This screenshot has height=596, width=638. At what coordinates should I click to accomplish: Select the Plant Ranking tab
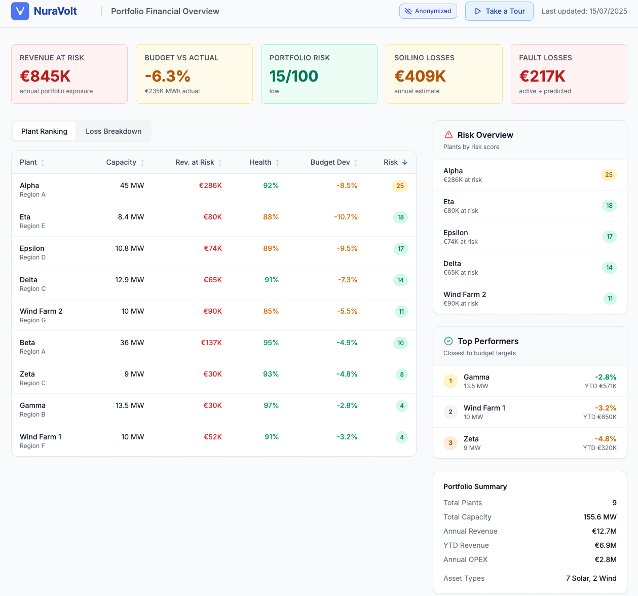point(44,131)
